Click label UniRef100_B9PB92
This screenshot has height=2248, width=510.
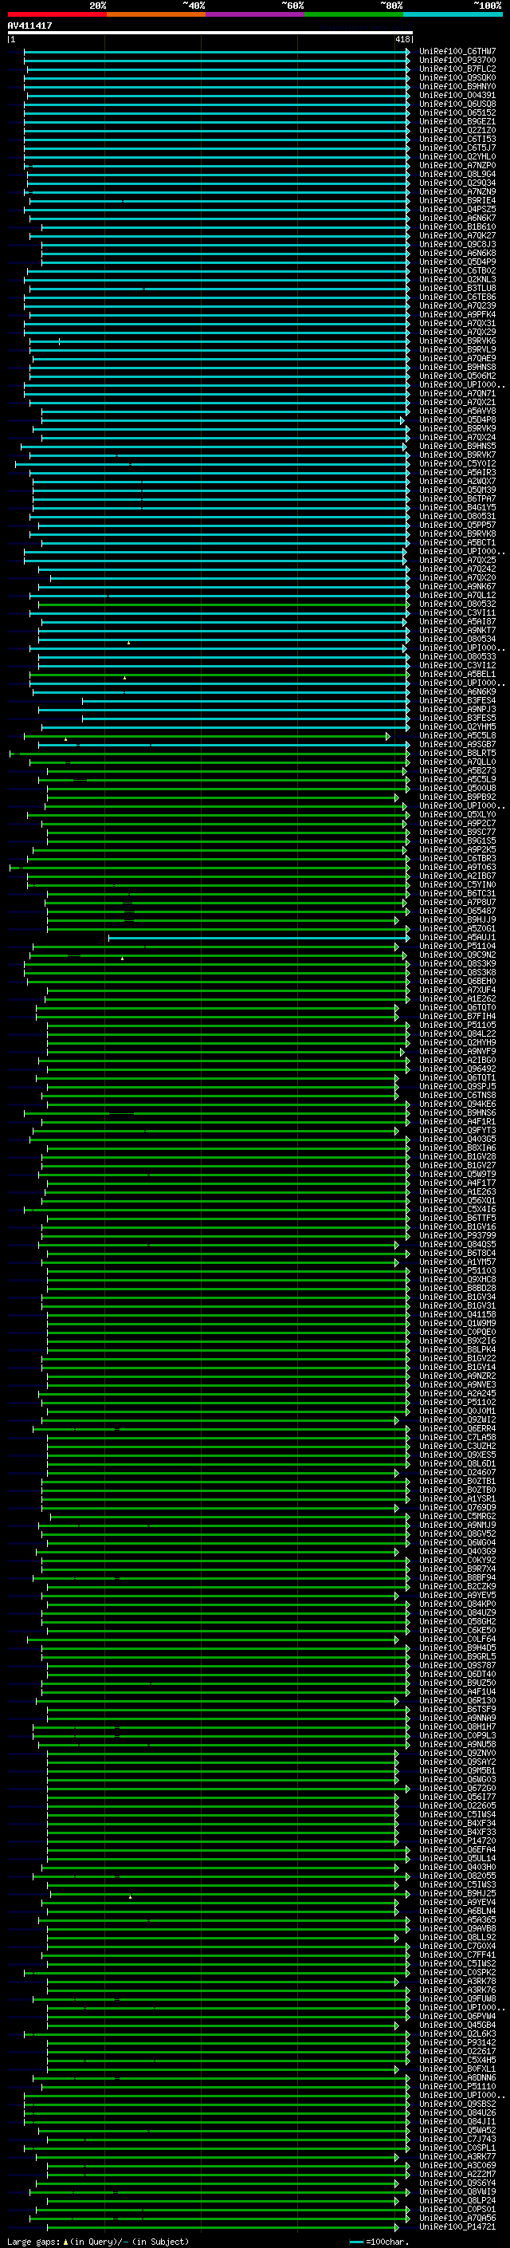pos(457,797)
